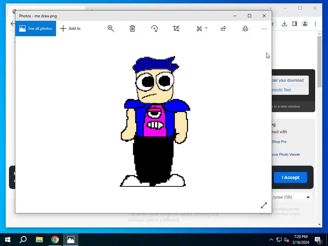This screenshot has height=246, width=328.
Task: Click Photos app taskbar icon
Action: click(x=71, y=240)
